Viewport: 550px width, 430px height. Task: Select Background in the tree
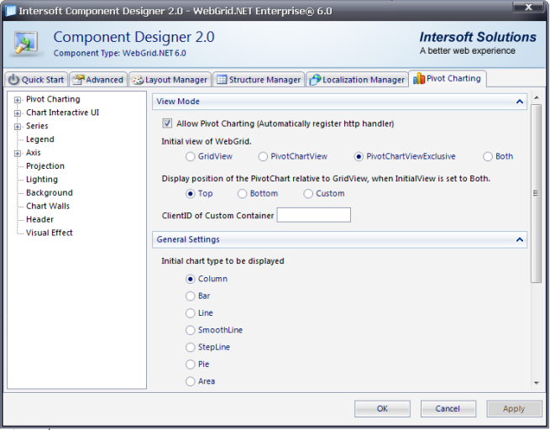(x=50, y=192)
